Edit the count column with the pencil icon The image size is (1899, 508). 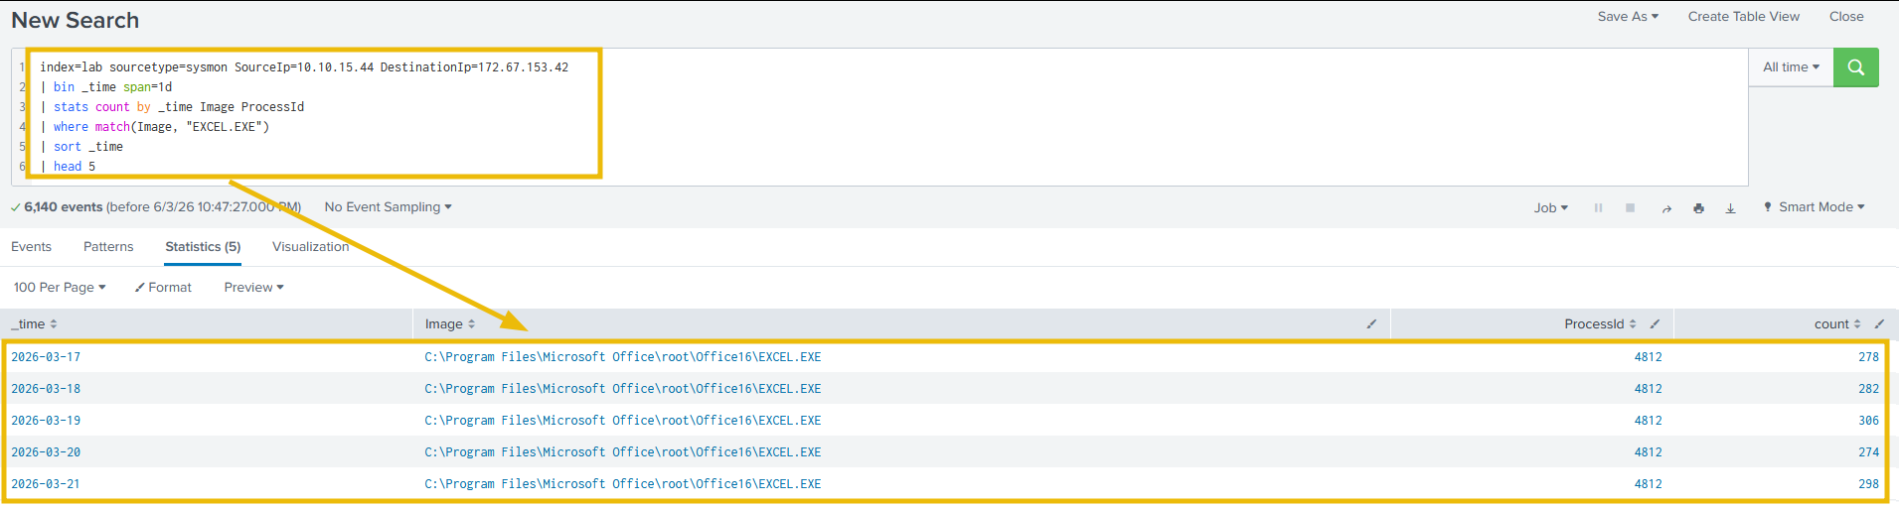(1879, 323)
